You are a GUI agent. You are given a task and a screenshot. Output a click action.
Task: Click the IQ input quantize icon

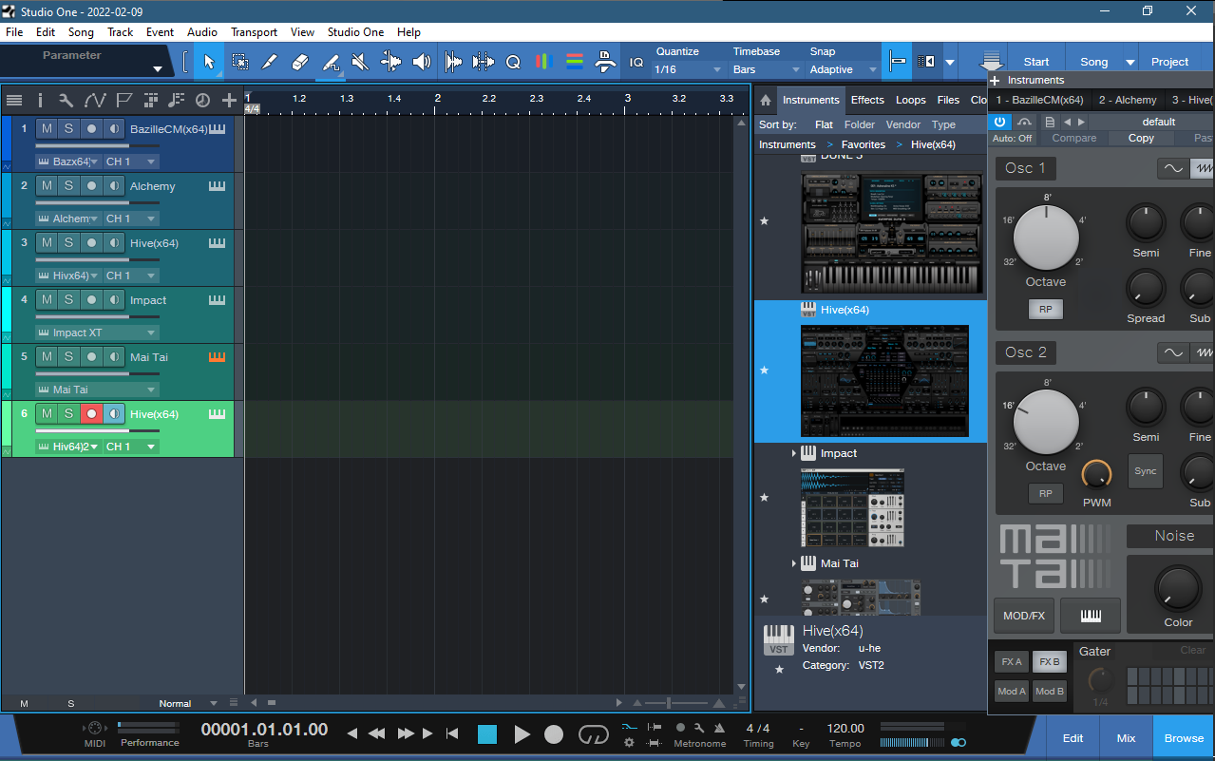(x=636, y=62)
